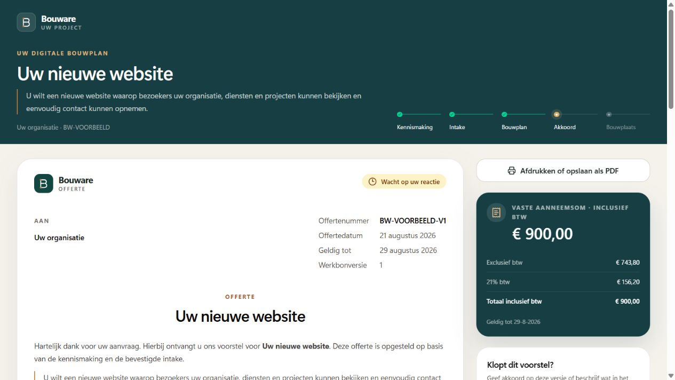Click the Klopt dit voorstel? heading
675x380 pixels.
(520, 365)
